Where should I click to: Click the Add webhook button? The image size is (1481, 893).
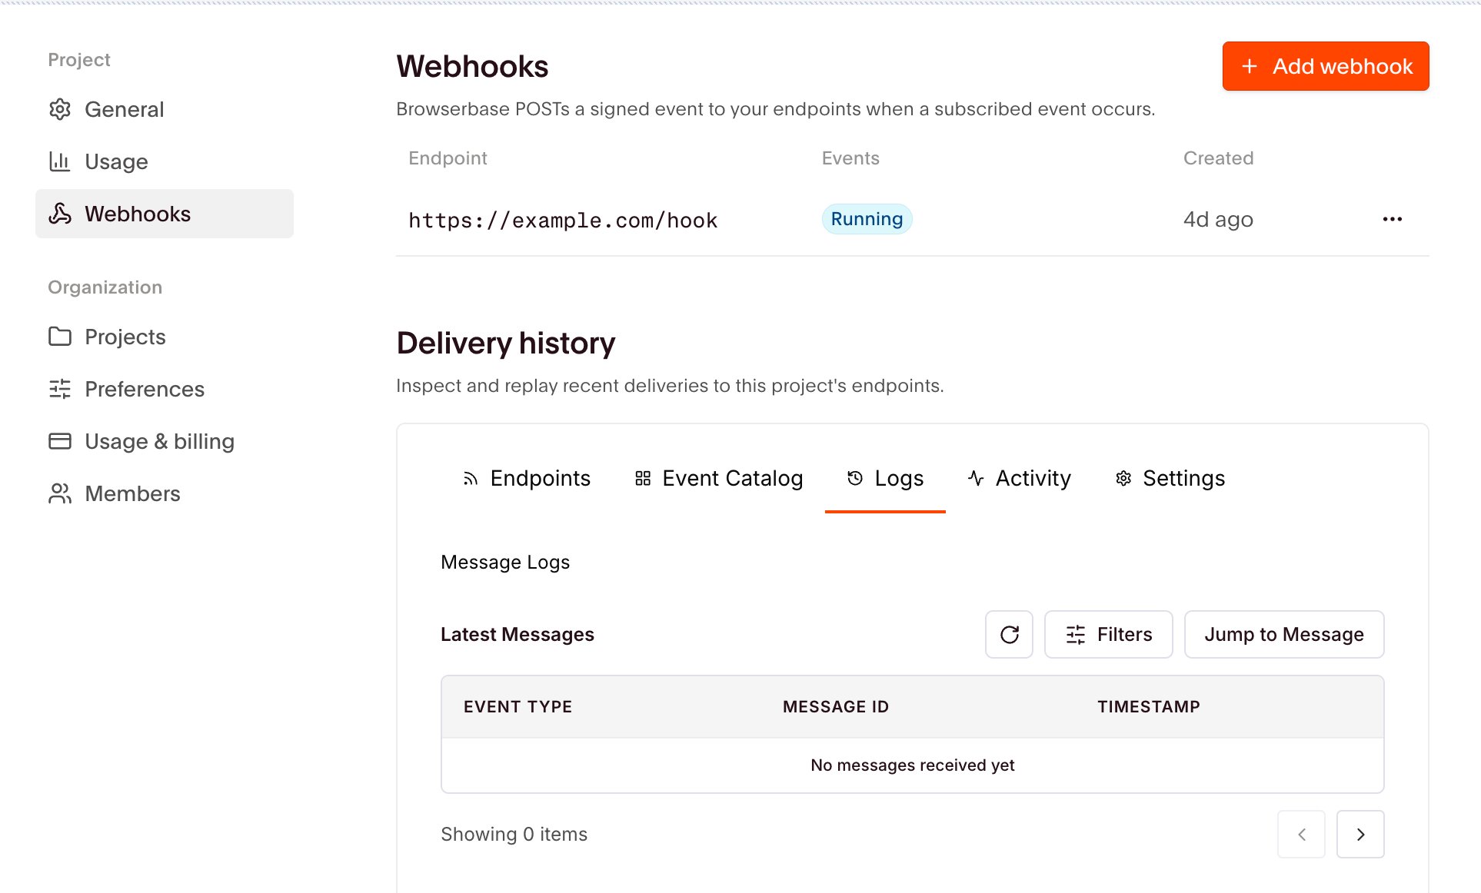point(1326,66)
